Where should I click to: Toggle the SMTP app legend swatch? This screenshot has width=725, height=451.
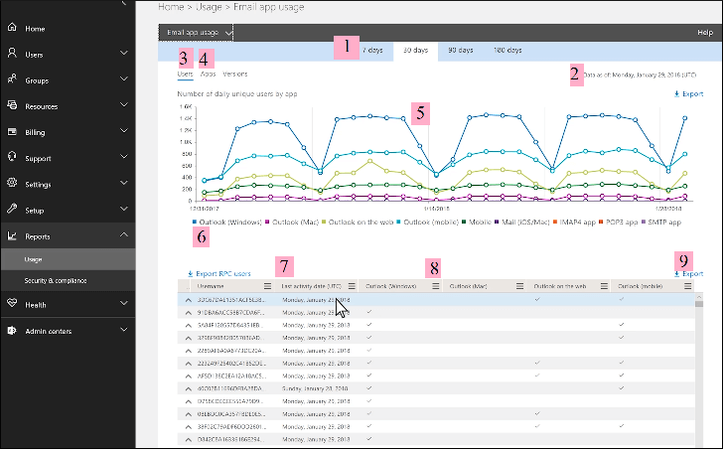pos(643,223)
